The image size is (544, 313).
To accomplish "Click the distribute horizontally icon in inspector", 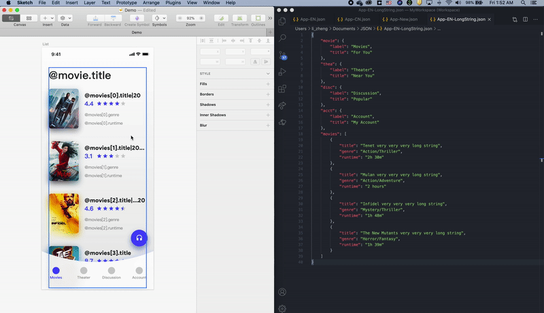I will 203,41.
